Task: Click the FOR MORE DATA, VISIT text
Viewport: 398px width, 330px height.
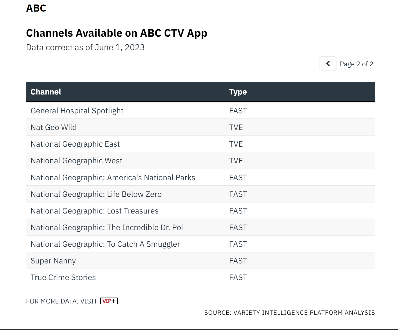Action: tap(62, 301)
